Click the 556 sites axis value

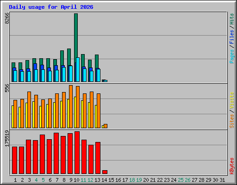tap(7, 88)
